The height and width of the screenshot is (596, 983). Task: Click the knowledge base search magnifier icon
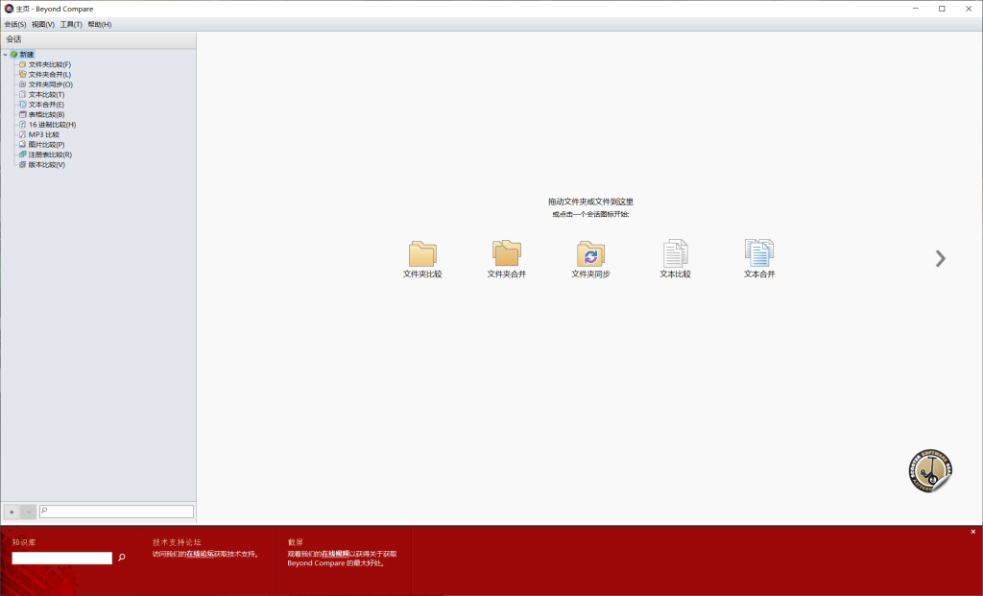point(122,558)
